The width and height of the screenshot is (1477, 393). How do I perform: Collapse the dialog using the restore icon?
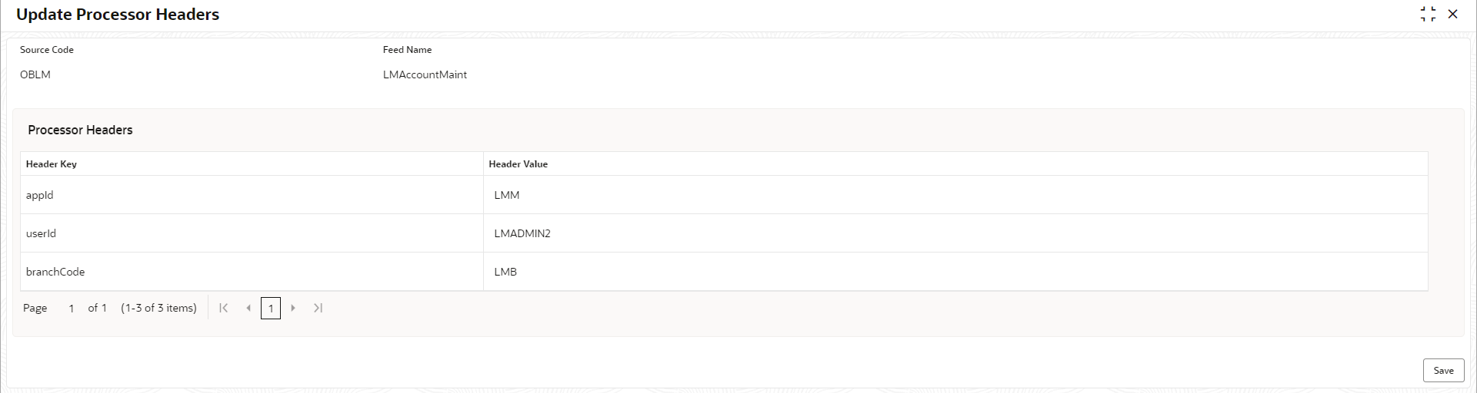[x=1428, y=14]
